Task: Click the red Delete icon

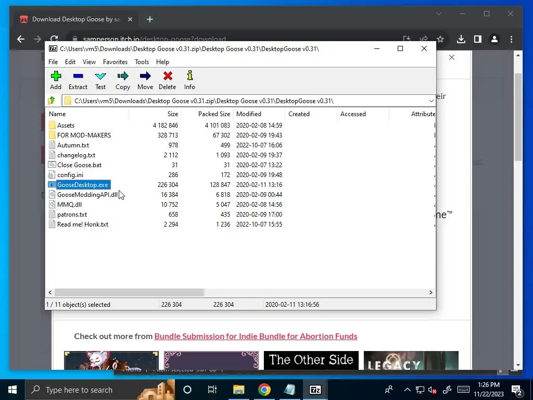Action: pos(168,76)
